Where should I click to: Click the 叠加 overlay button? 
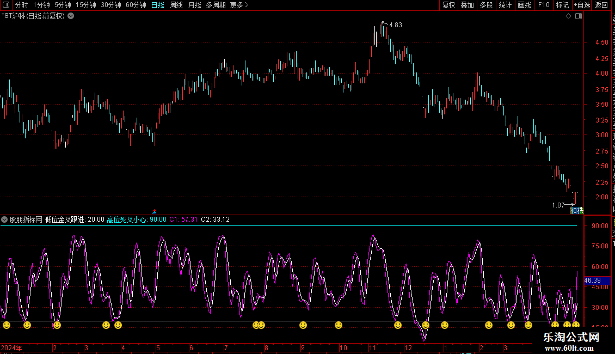pyautogui.click(x=467, y=5)
